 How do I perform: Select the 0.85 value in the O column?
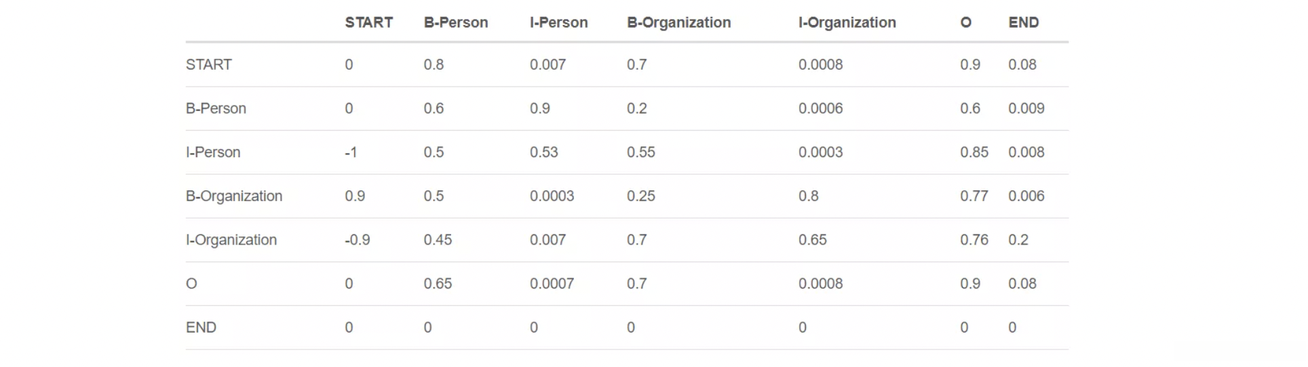[x=974, y=152]
